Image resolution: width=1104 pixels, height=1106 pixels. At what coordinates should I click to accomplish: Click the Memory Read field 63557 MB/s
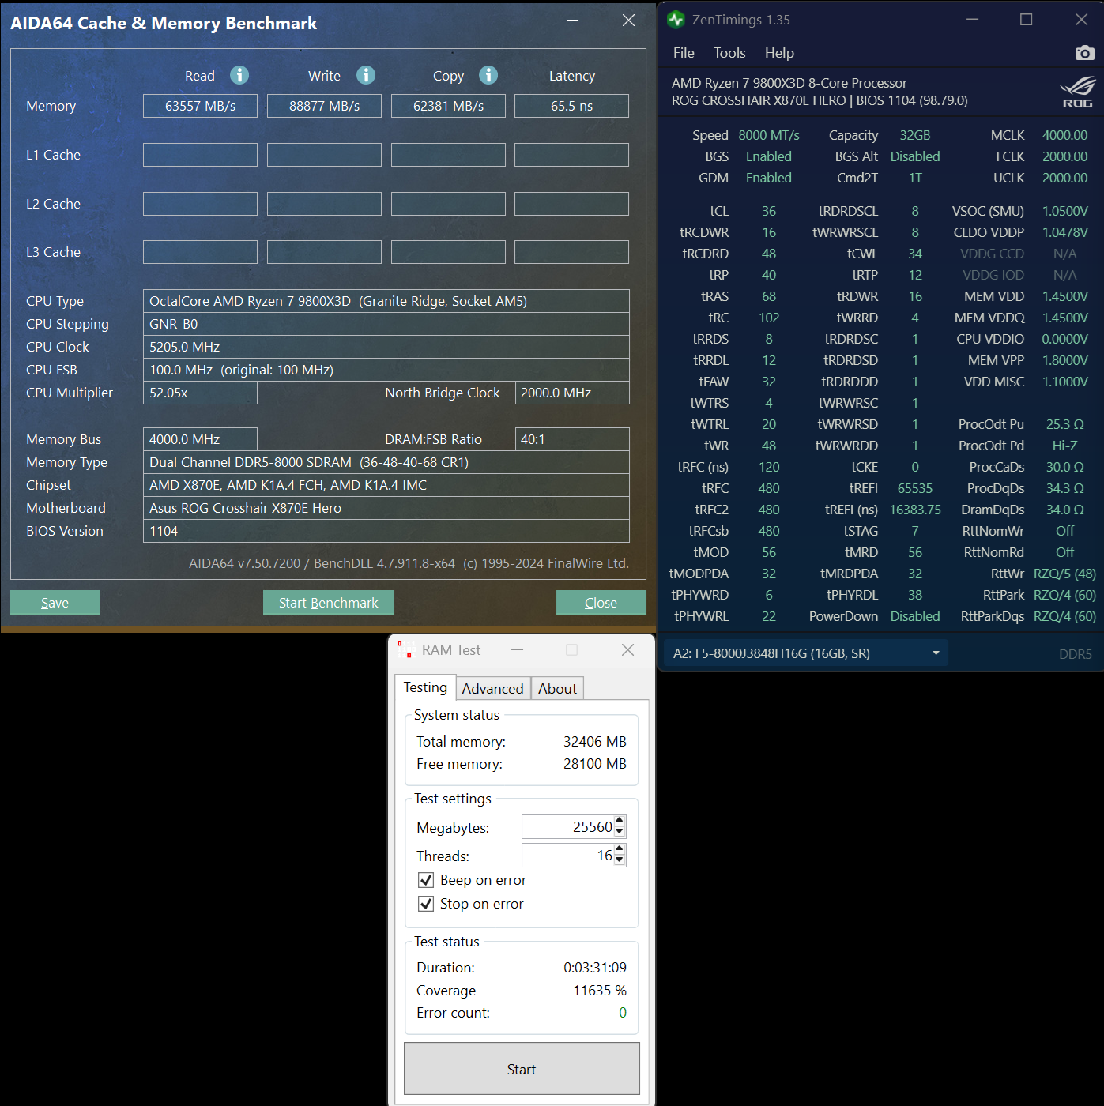pos(200,106)
